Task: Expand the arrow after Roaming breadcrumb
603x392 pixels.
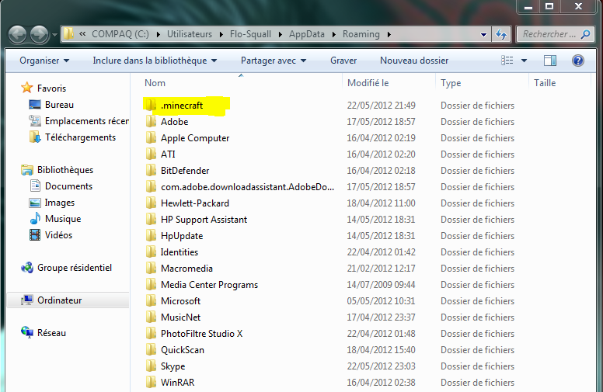Action: coord(389,35)
